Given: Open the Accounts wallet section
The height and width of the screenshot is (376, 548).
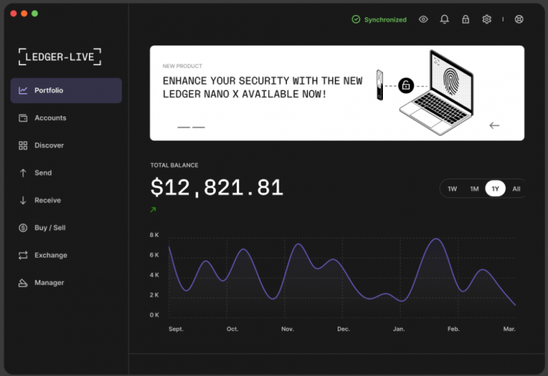Looking at the screenshot, I should [66, 118].
